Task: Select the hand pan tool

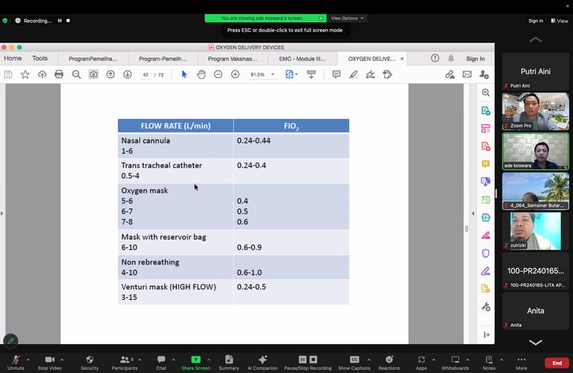Action: [x=201, y=74]
